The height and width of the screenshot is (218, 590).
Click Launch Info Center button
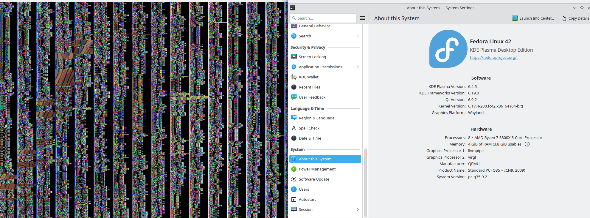click(533, 18)
